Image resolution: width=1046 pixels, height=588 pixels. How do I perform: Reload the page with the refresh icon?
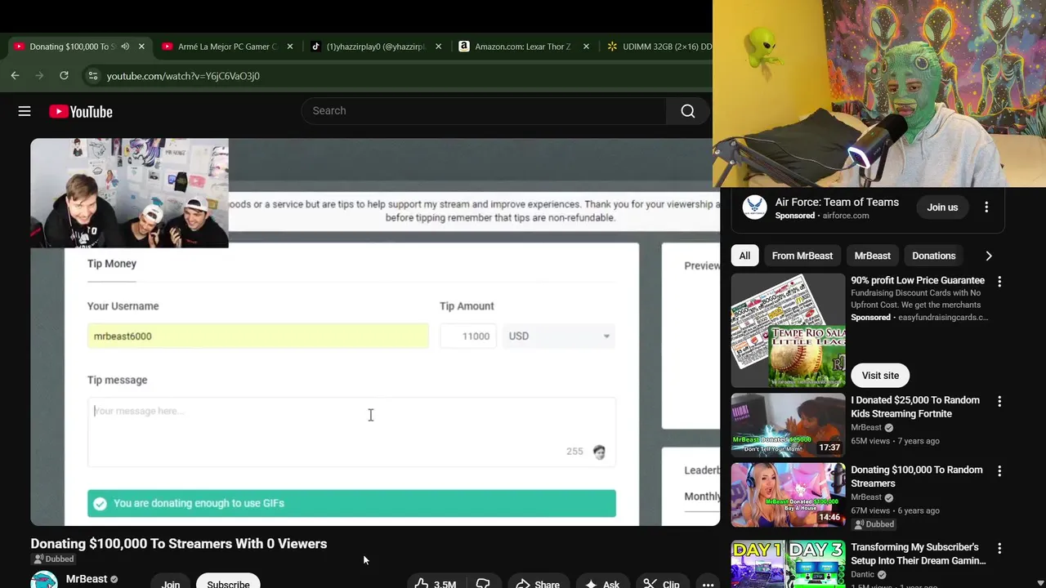(64, 75)
